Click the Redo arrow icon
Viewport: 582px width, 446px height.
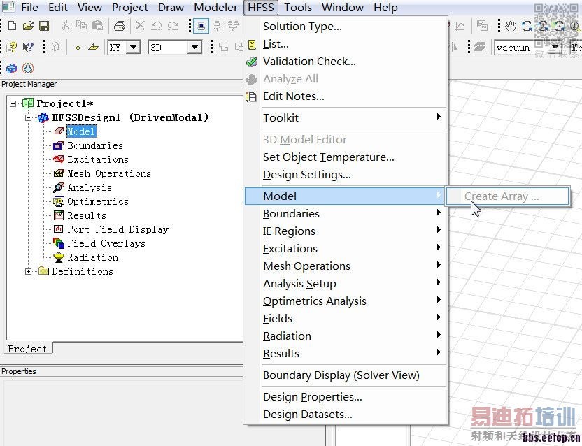click(x=173, y=26)
